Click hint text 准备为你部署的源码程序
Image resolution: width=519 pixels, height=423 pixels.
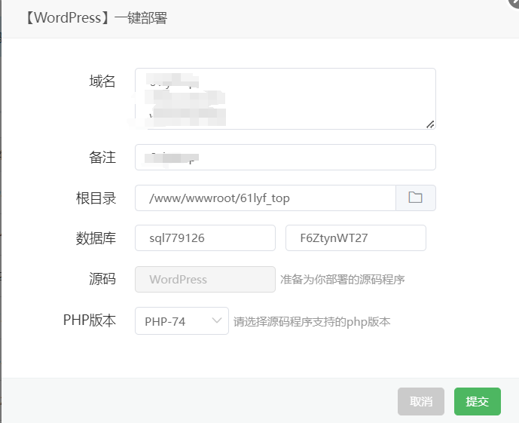click(x=343, y=280)
